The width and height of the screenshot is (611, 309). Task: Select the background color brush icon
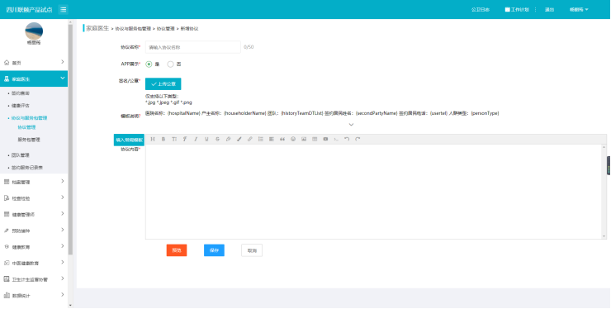(239, 140)
